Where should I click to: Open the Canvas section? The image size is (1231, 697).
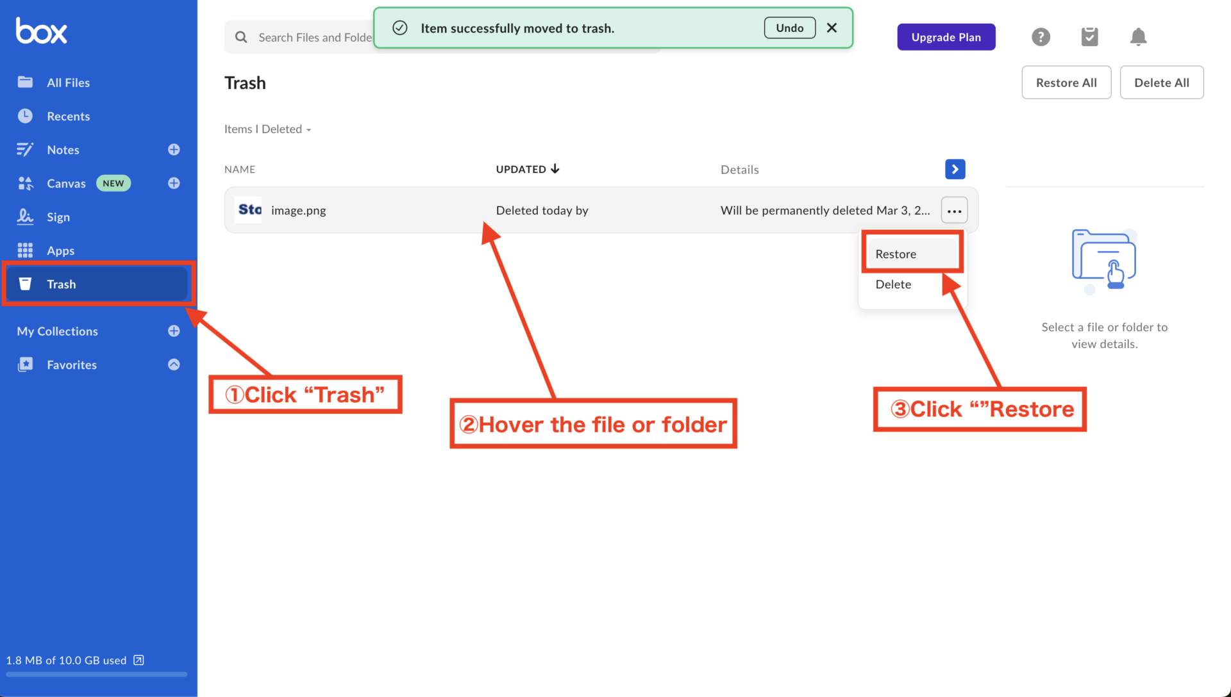[66, 183]
